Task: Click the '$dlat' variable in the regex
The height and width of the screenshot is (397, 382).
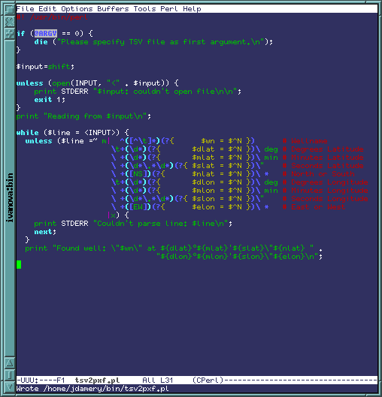Action: [203, 149]
